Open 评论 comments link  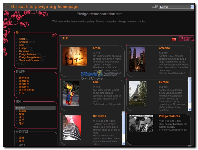coord(22,117)
